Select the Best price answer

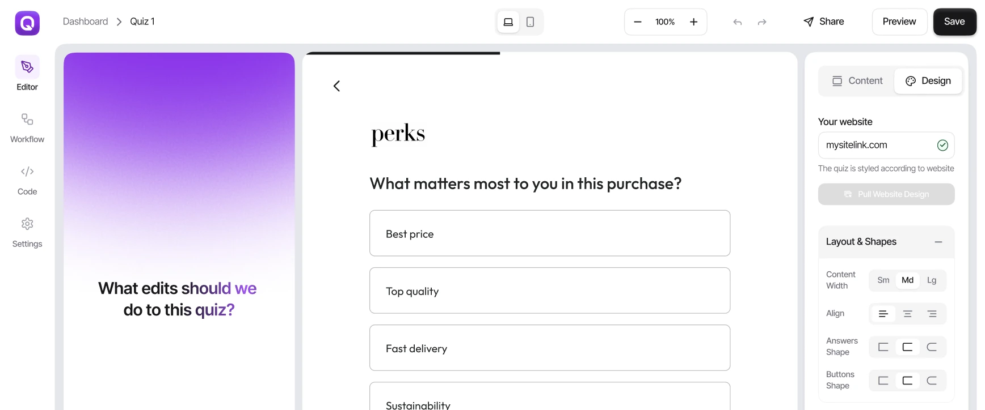point(550,233)
